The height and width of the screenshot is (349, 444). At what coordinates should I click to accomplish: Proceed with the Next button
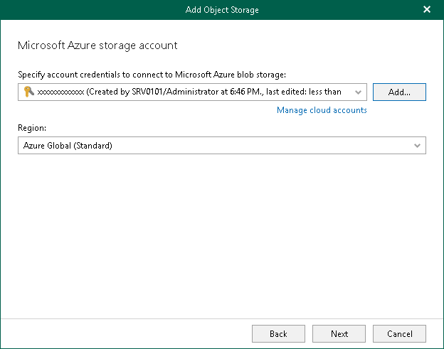click(339, 333)
